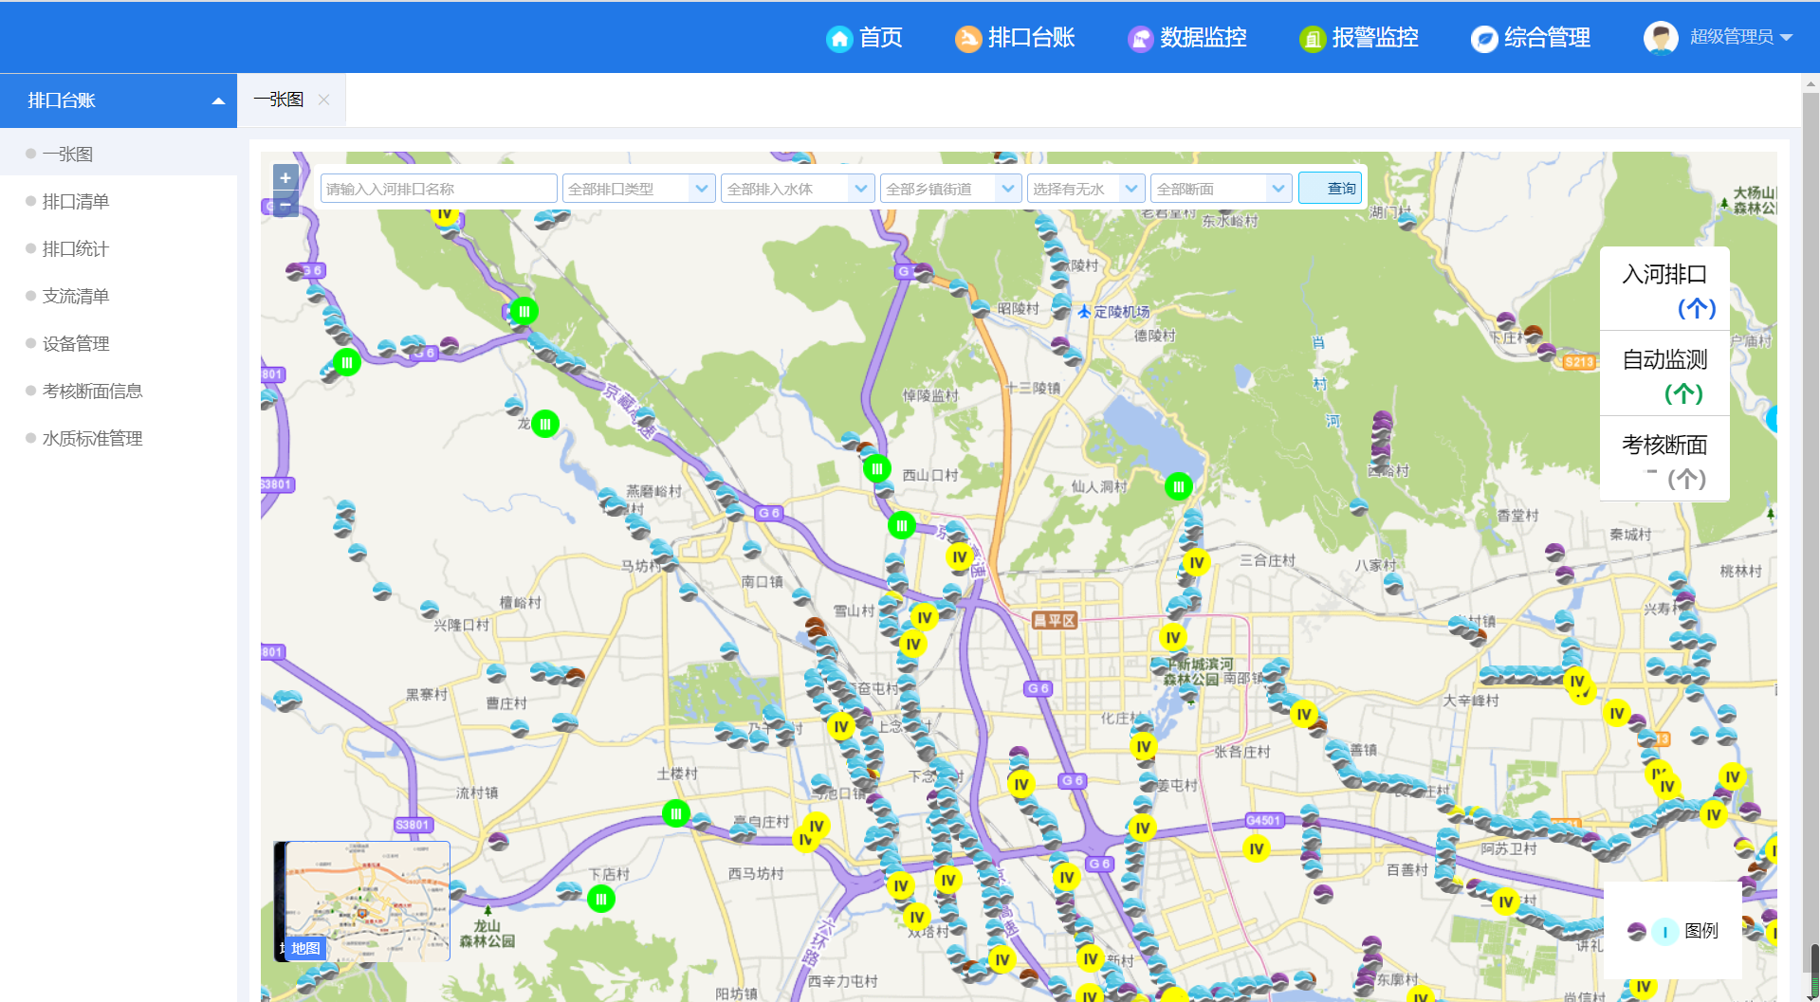The image size is (1820, 1002).
Task: Zoom in the map with plus button
Action: pyautogui.click(x=285, y=177)
